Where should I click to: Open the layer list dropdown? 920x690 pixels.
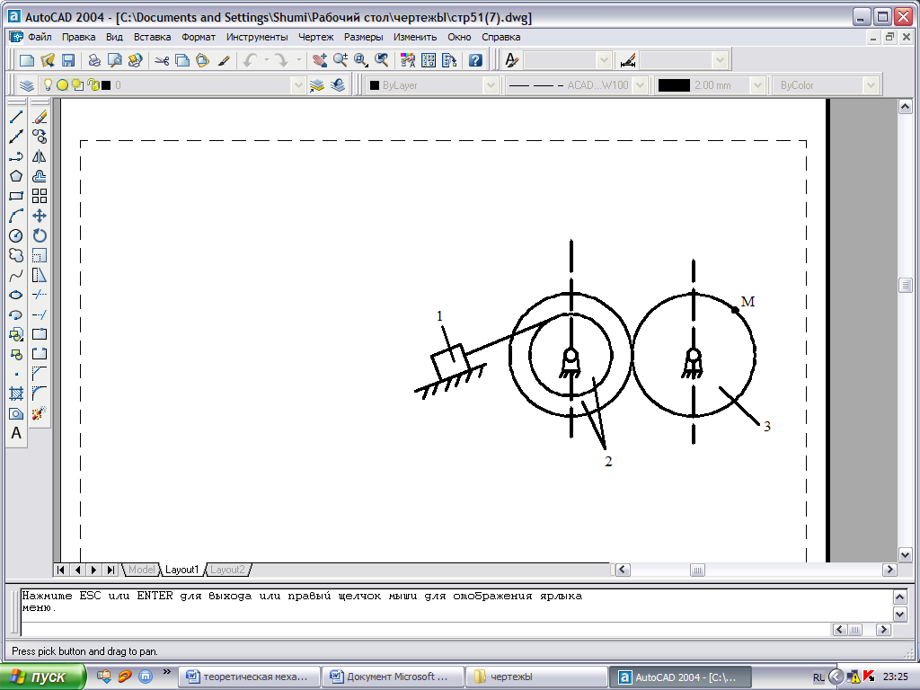click(x=298, y=85)
